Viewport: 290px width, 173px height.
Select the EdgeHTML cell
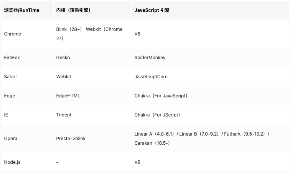pyautogui.click(x=68, y=96)
